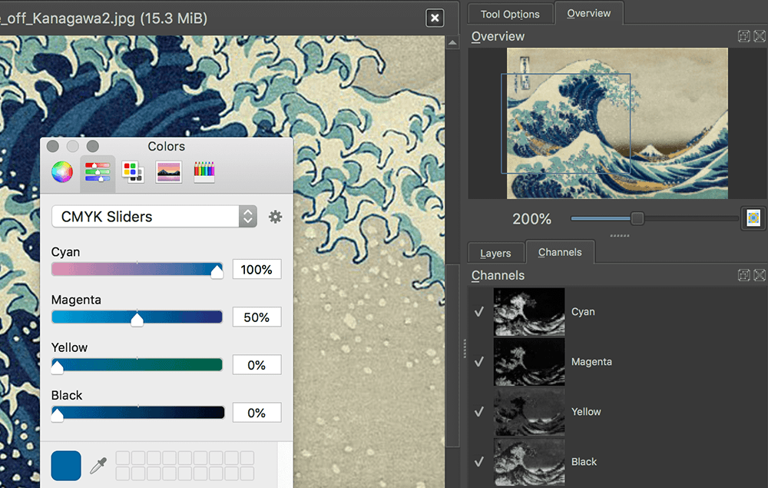This screenshot has width=768, height=488.
Task: Pick a screen color with the eyedropper
Action: coord(98,466)
